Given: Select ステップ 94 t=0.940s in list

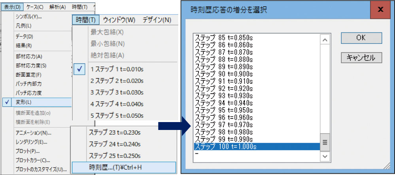Looking at the screenshot, I should [x=257, y=103].
